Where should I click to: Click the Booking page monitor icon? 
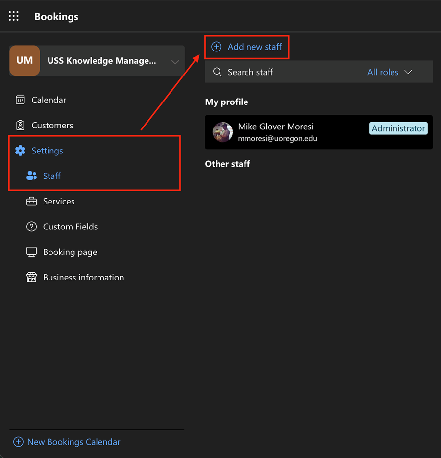(31, 252)
